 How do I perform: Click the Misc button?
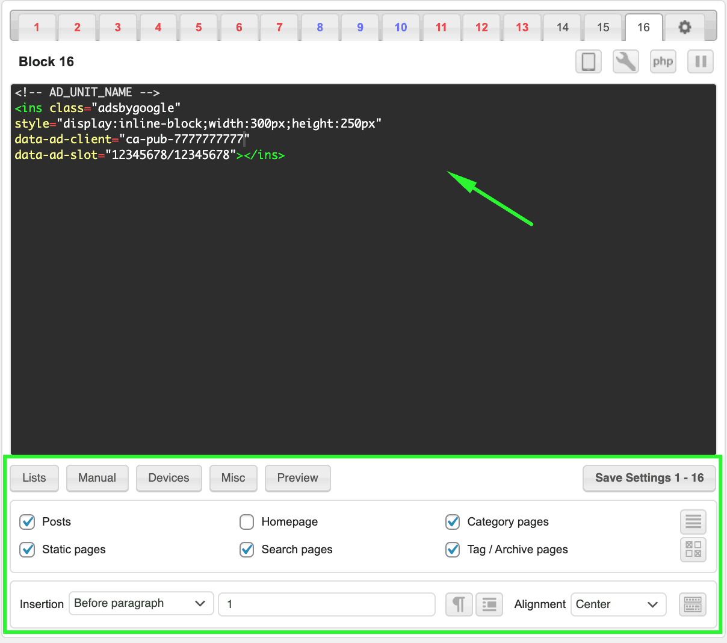[x=234, y=478]
